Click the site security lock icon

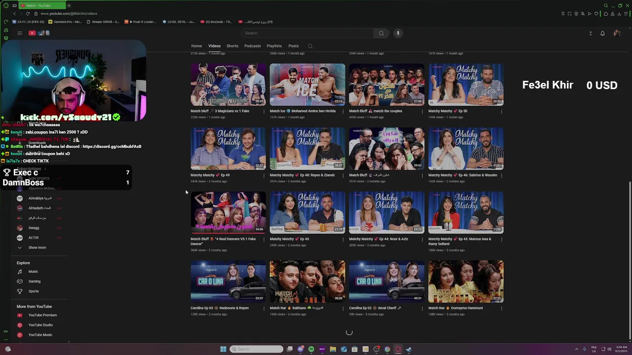pyautogui.click(x=36, y=13)
